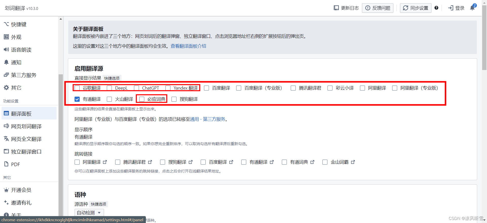The width and height of the screenshot is (487, 223).
Task: Open the 快捷键 settings section
Action: click(x=29, y=24)
